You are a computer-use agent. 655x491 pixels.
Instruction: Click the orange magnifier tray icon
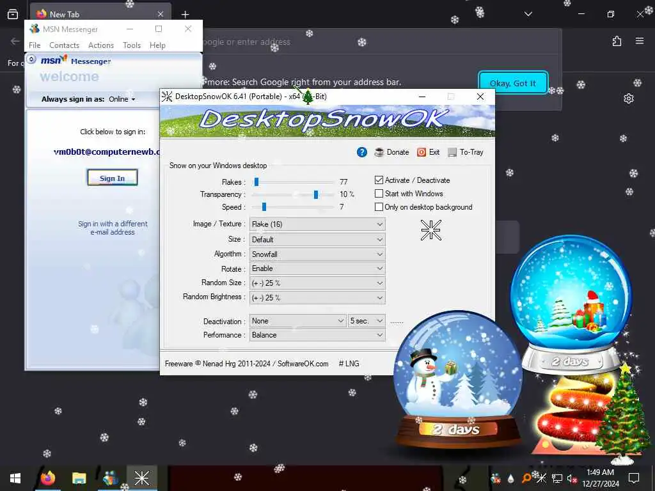(526, 478)
